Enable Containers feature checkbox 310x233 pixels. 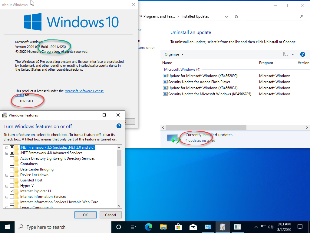click(x=12, y=164)
